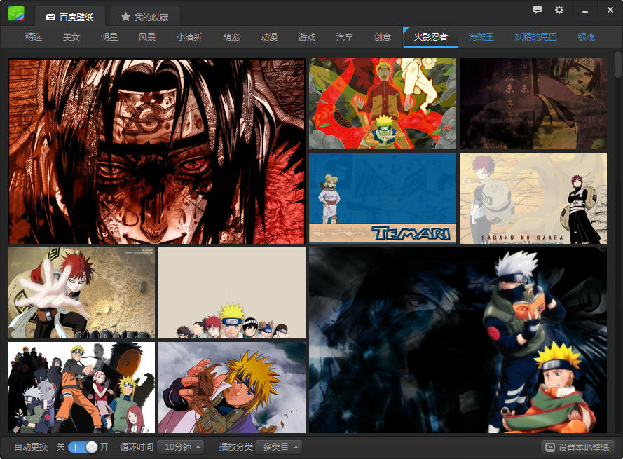Open the feedback message icon
The width and height of the screenshot is (623, 459).
click(538, 10)
